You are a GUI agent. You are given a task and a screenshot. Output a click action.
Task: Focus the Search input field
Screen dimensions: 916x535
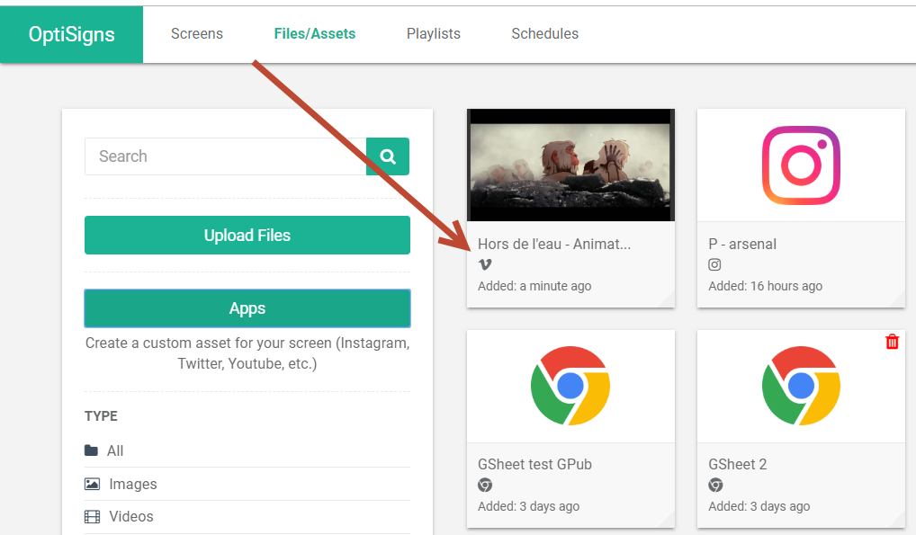[226, 156]
